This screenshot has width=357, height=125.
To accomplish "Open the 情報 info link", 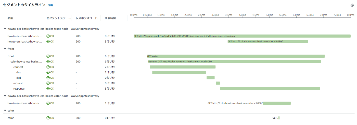I will click(x=51, y=5).
